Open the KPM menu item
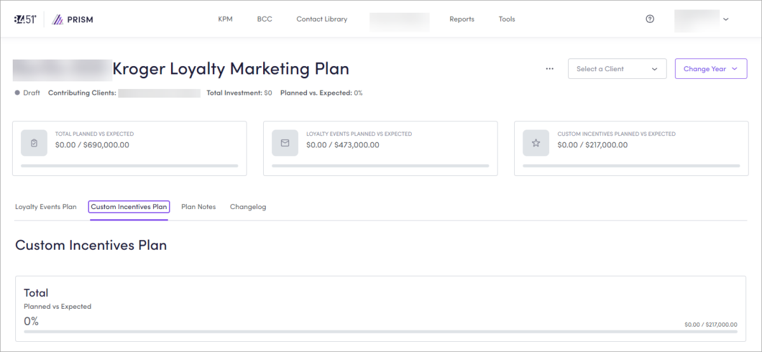The width and height of the screenshot is (762, 352). pyautogui.click(x=225, y=19)
